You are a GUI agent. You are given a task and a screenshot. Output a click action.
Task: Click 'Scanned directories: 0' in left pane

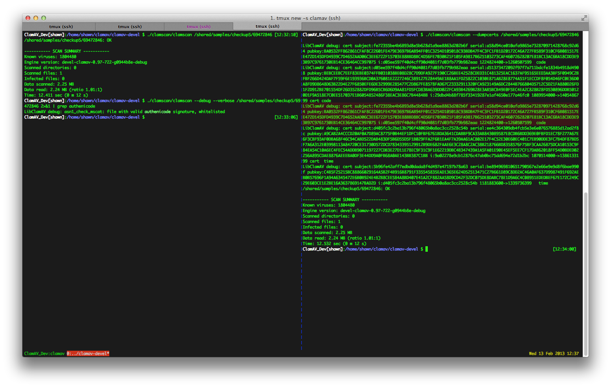[x=50, y=68]
